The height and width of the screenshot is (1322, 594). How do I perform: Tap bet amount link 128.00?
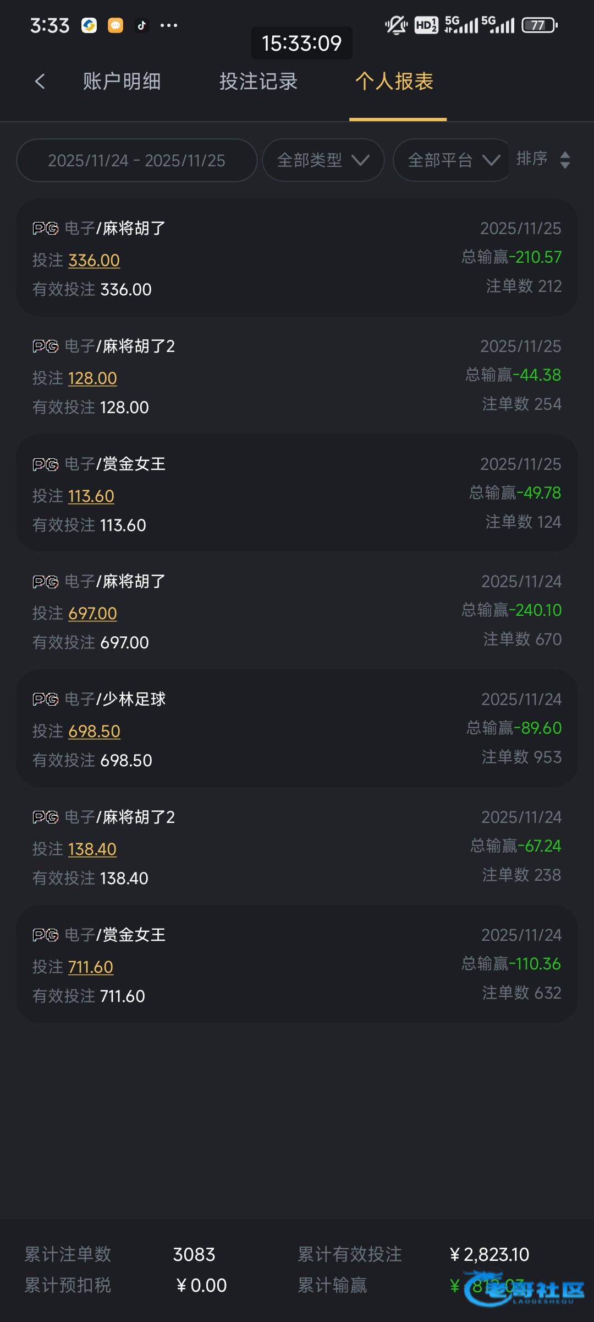point(92,378)
